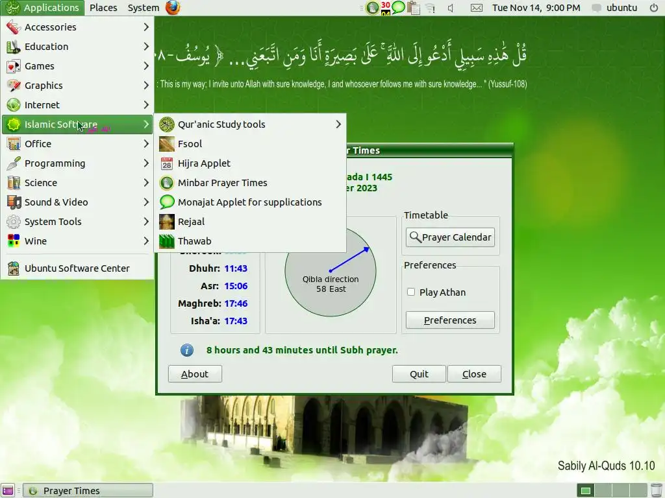
Task: Click the Ubuntu Software Center icon
Action: (x=14, y=268)
